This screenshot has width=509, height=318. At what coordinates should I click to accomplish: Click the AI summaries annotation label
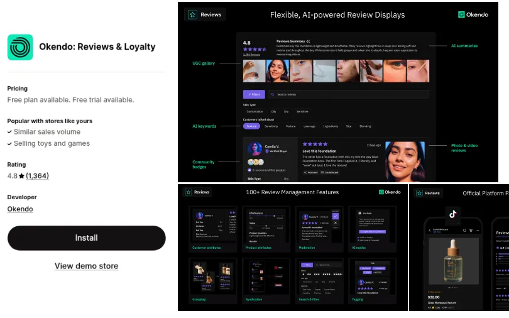click(x=464, y=46)
